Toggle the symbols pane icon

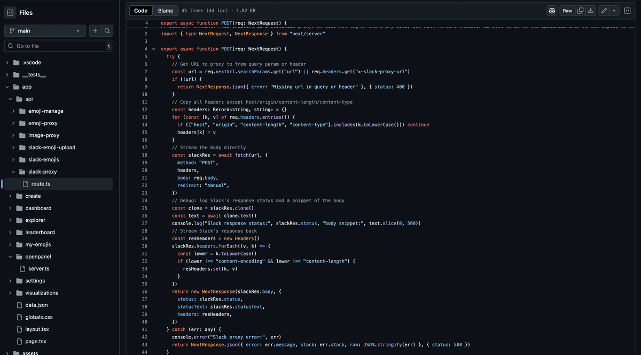(627, 10)
